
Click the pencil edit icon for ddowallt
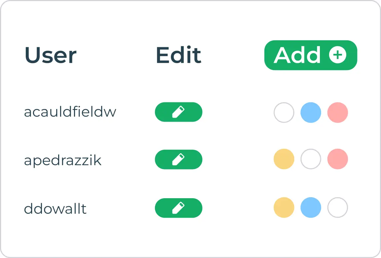coord(179,208)
